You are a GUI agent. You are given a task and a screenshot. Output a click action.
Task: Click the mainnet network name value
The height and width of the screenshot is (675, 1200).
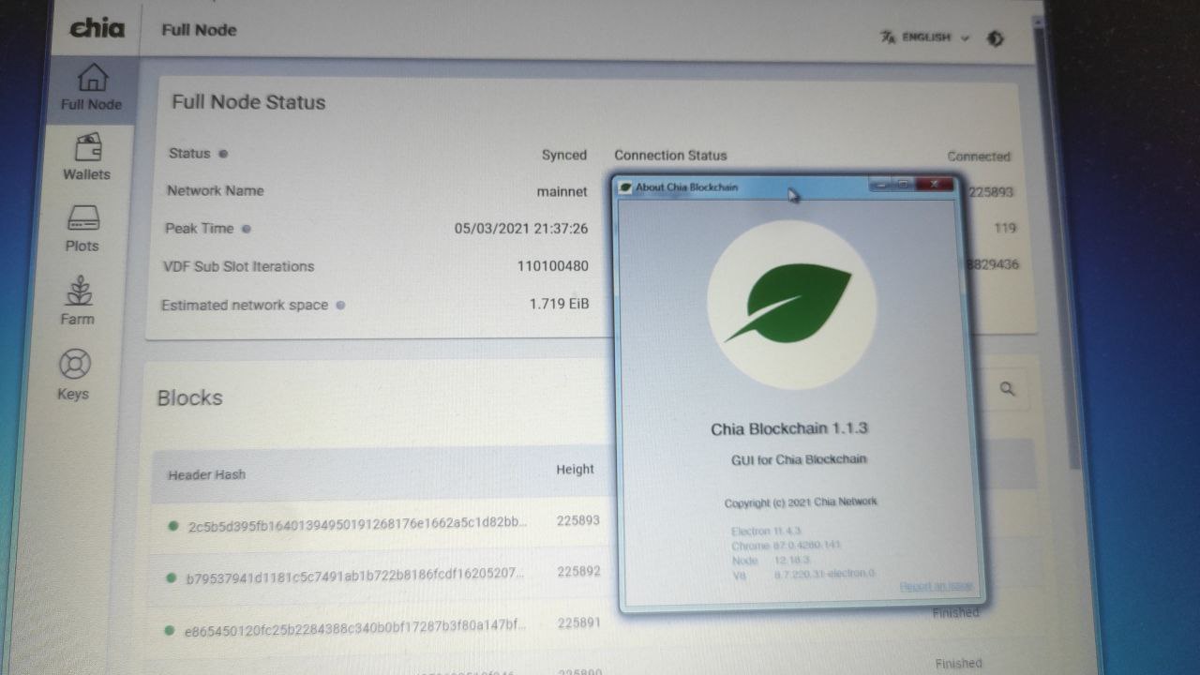pos(562,191)
